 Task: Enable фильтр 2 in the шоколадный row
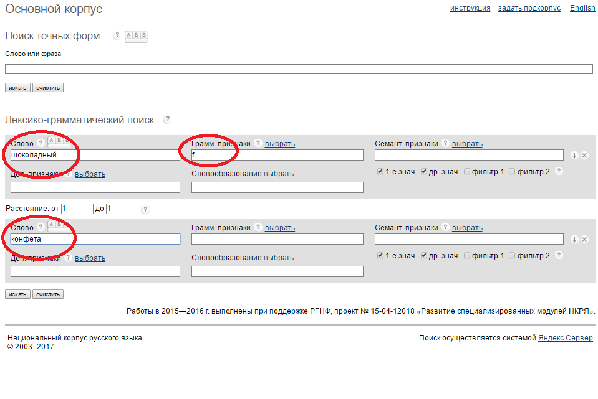(x=512, y=171)
